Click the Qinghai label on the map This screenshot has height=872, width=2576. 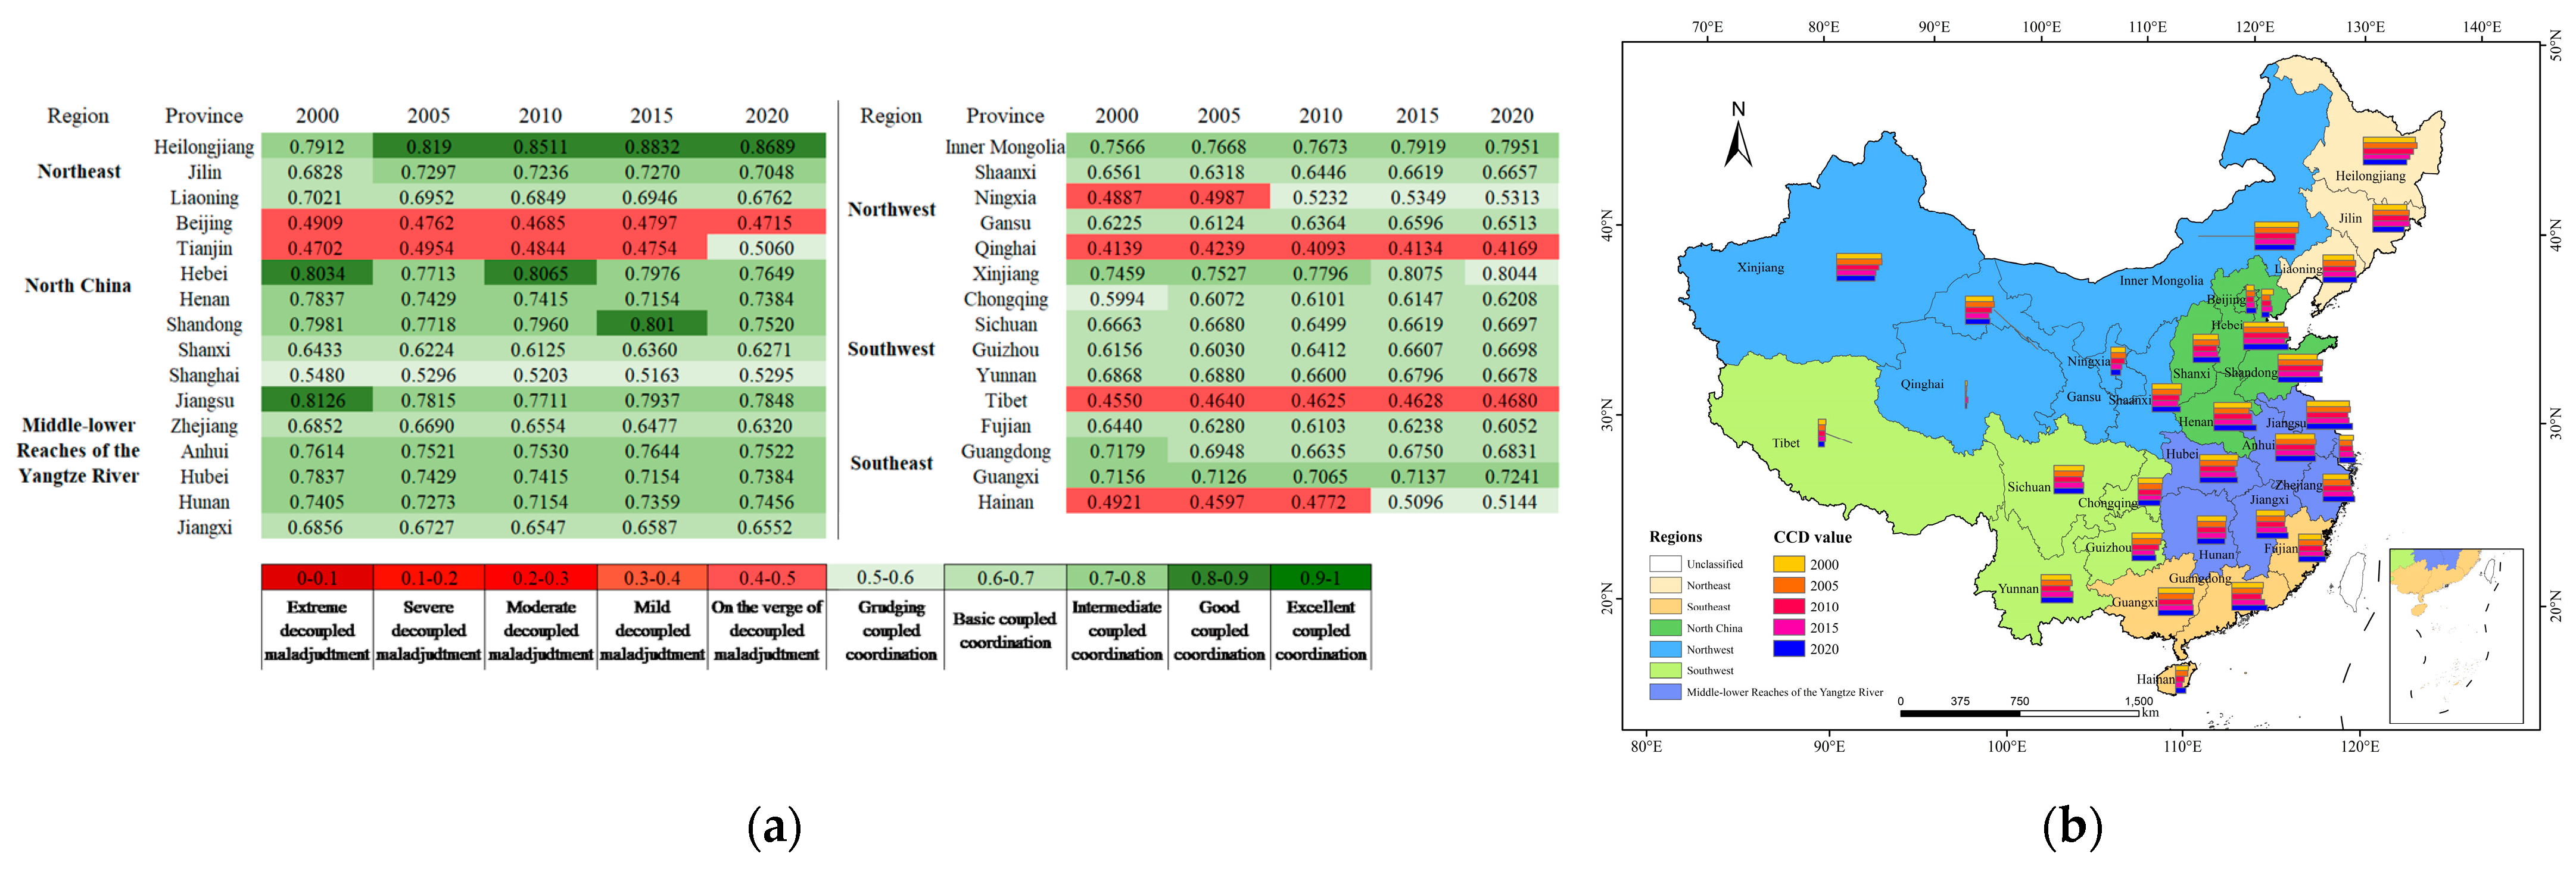(1922, 385)
